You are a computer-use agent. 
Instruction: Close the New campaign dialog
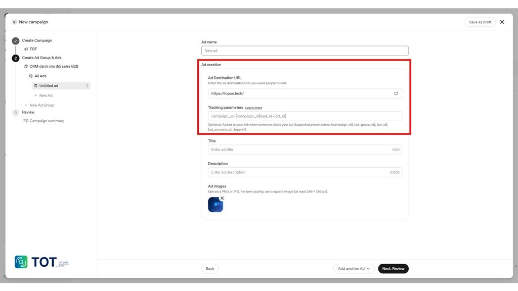point(502,22)
